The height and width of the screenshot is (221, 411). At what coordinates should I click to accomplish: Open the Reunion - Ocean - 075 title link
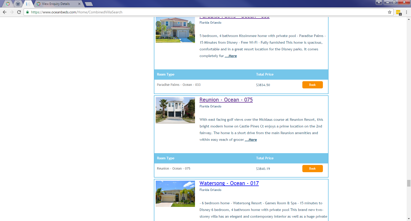[x=226, y=100]
